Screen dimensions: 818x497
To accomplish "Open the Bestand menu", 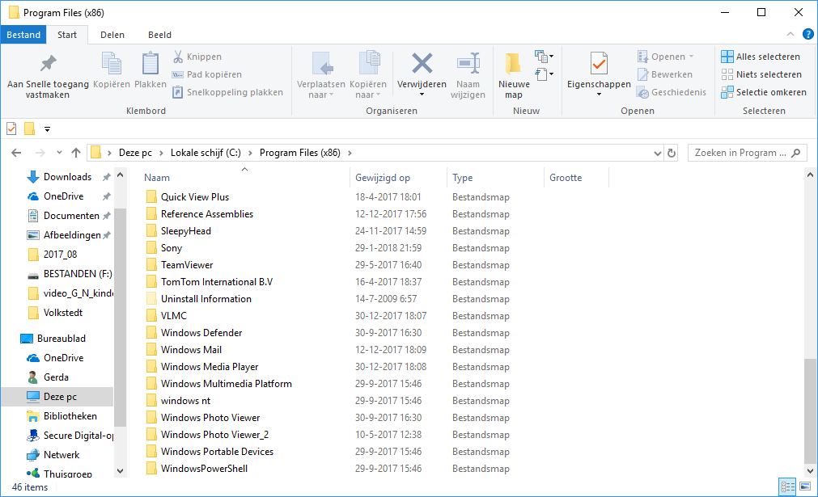I will (23, 35).
